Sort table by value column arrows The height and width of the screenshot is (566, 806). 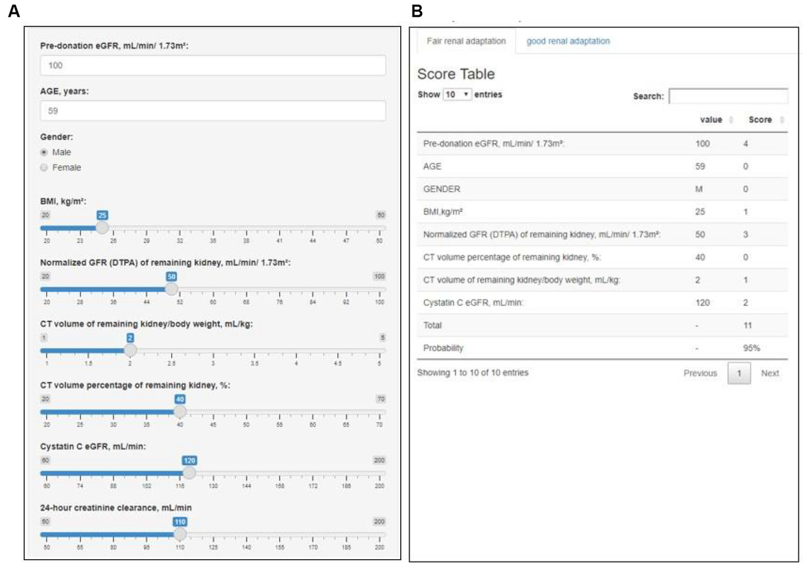click(x=730, y=120)
